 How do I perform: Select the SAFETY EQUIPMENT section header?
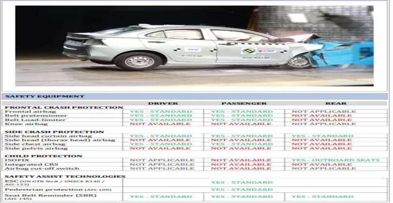click(45, 97)
